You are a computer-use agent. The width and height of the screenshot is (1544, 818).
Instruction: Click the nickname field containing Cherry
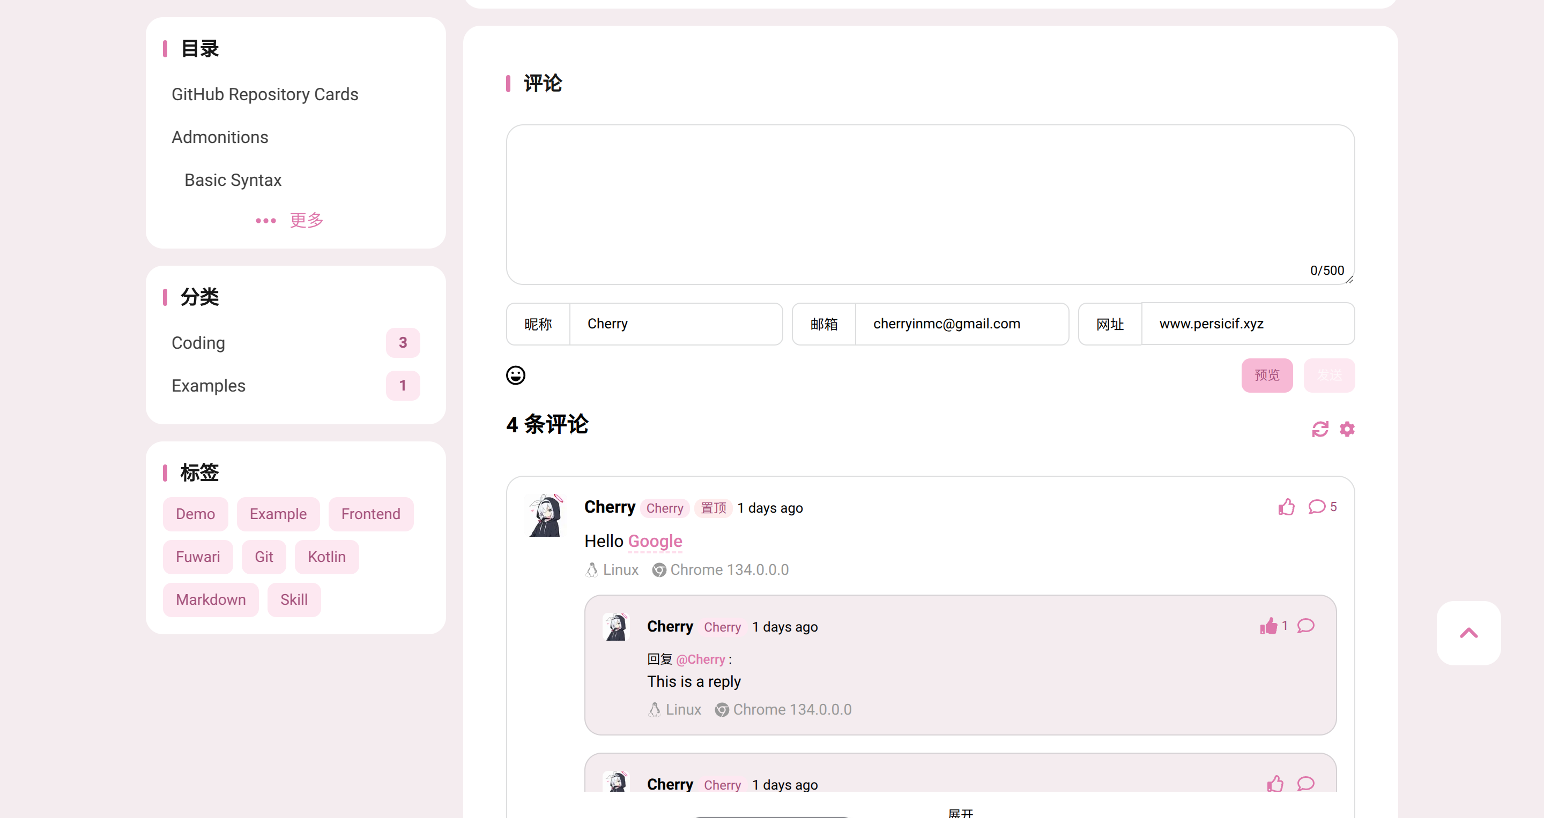pos(675,324)
